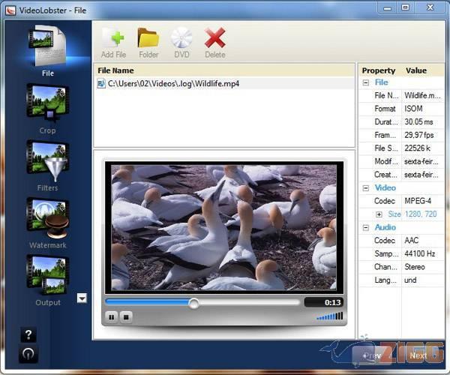Screen dimensions: 450x375
Task: Open help via the question mark icon
Action: click(28, 334)
